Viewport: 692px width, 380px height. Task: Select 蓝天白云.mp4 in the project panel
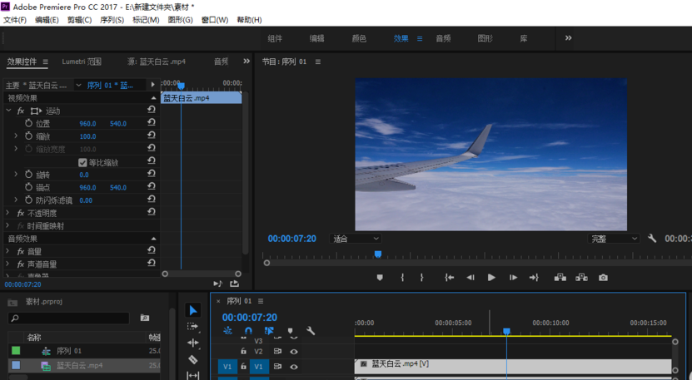[79, 365]
